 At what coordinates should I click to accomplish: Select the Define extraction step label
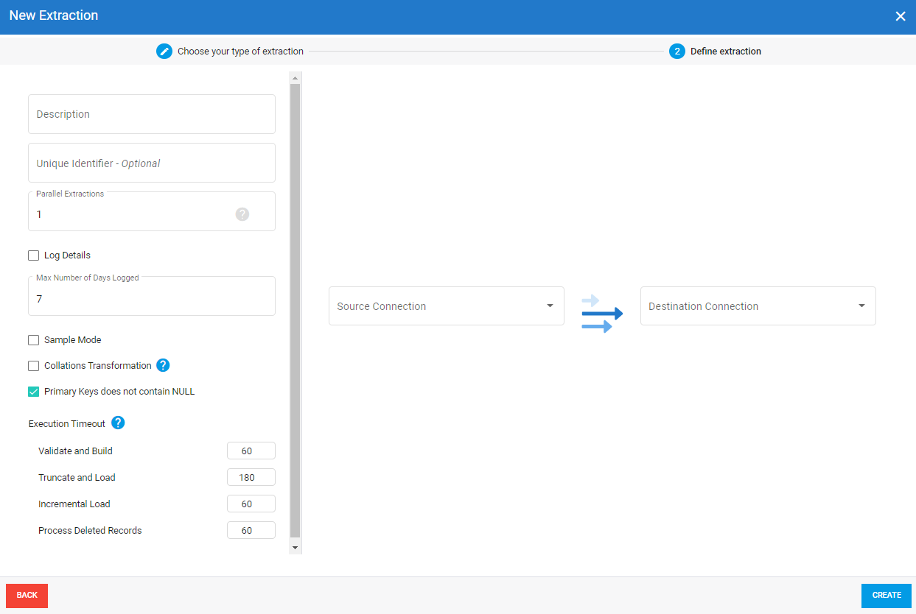(x=725, y=52)
